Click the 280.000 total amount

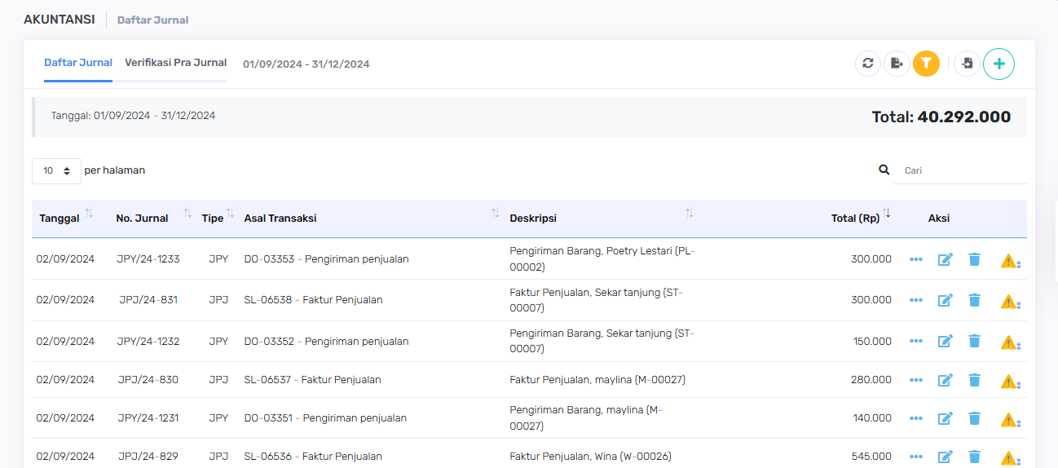(x=871, y=380)
